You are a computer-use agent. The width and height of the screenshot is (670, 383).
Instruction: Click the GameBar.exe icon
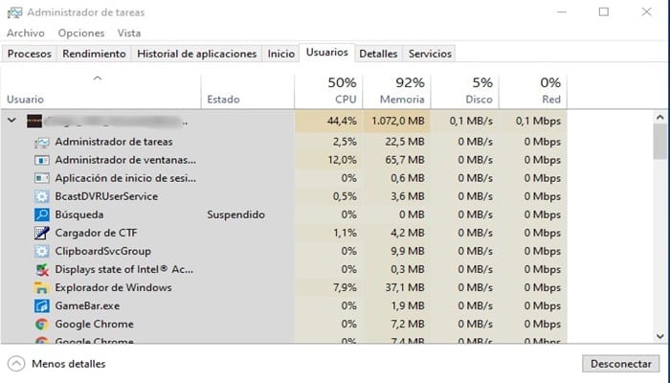pyautogui.click(x=41, y=305)
